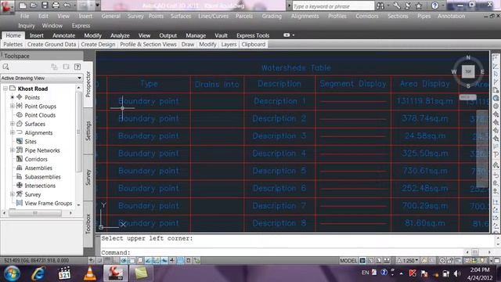Viewport: 501px width, 282px height.
Task: Open VLC media player from taskbar
Action: (90, 273)
